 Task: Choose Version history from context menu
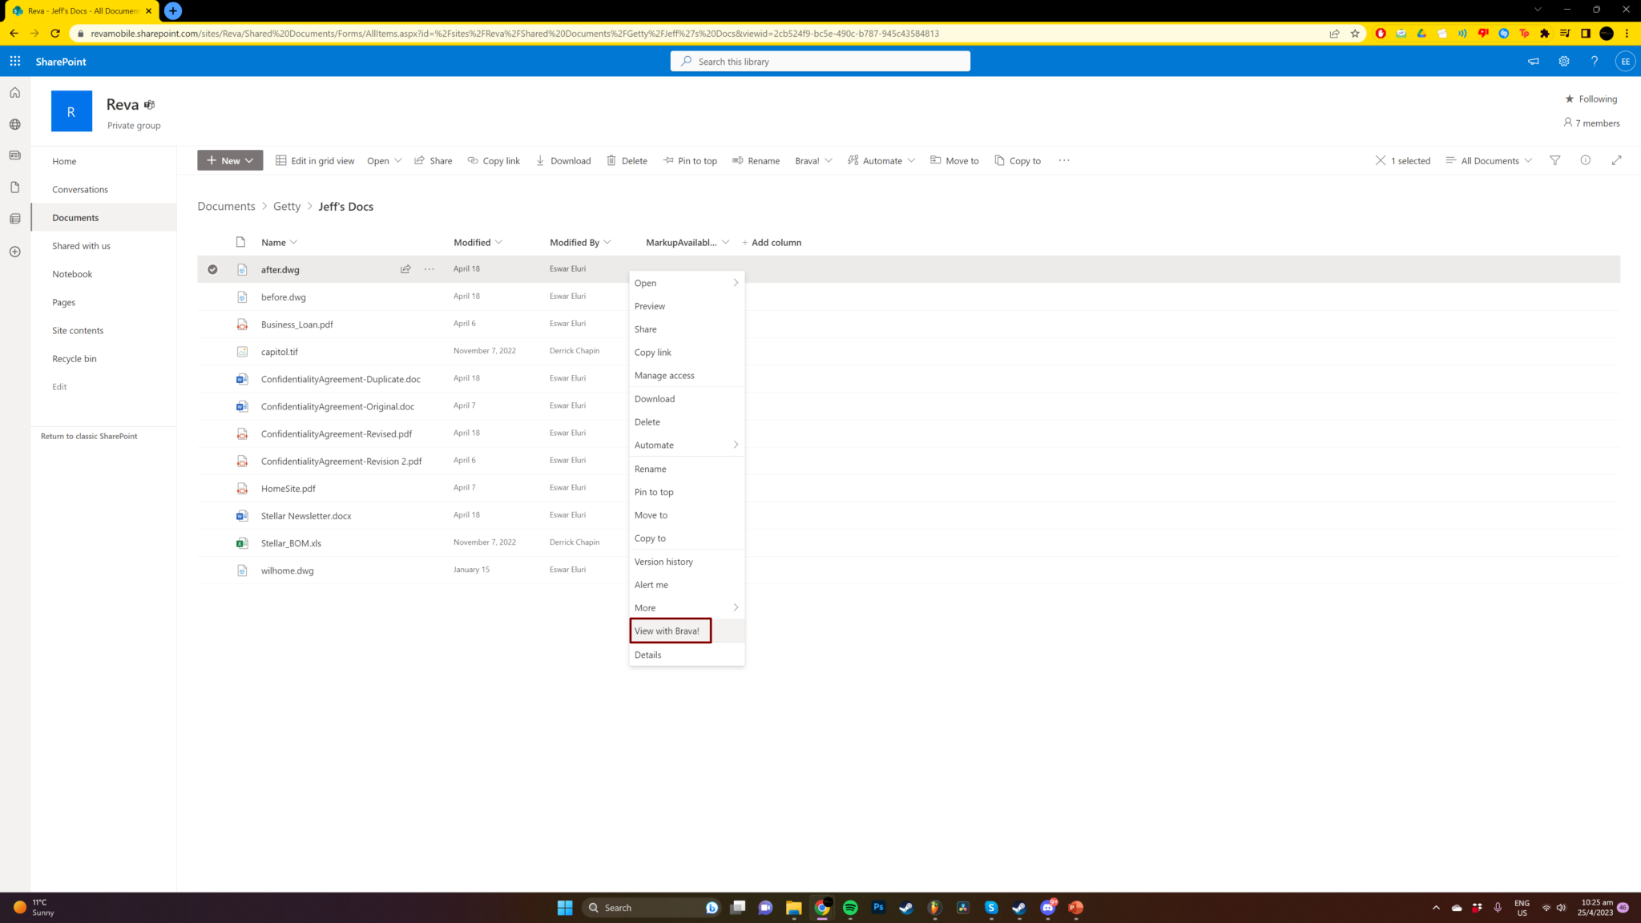[x=687, y=562]
